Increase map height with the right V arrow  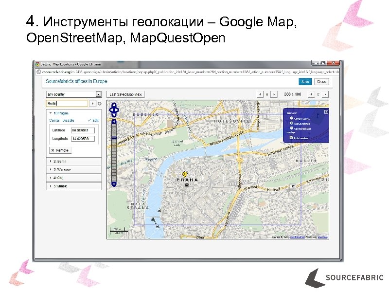325,94
